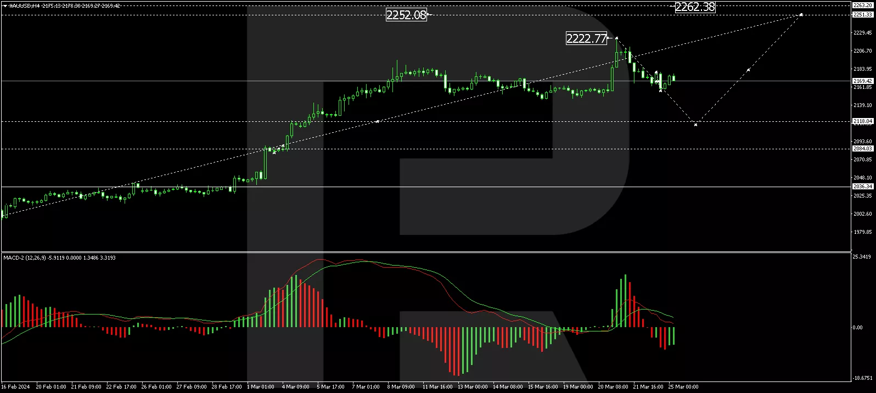
Task: Click the triangle arrow beside the XAUUSD,H4 title
Action: 5,5
